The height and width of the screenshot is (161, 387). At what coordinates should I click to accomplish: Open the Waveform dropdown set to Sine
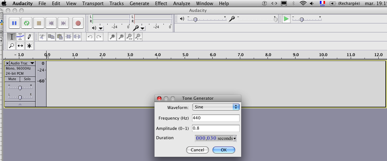pos(216,107)
